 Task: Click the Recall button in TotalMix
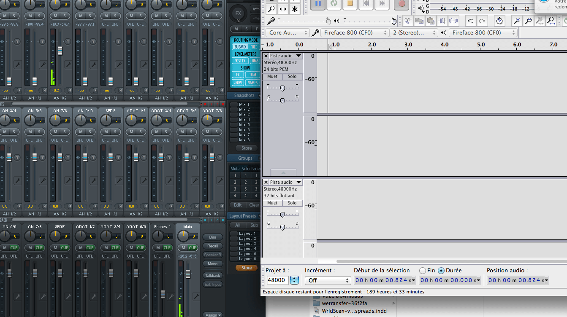pos(213,246)
